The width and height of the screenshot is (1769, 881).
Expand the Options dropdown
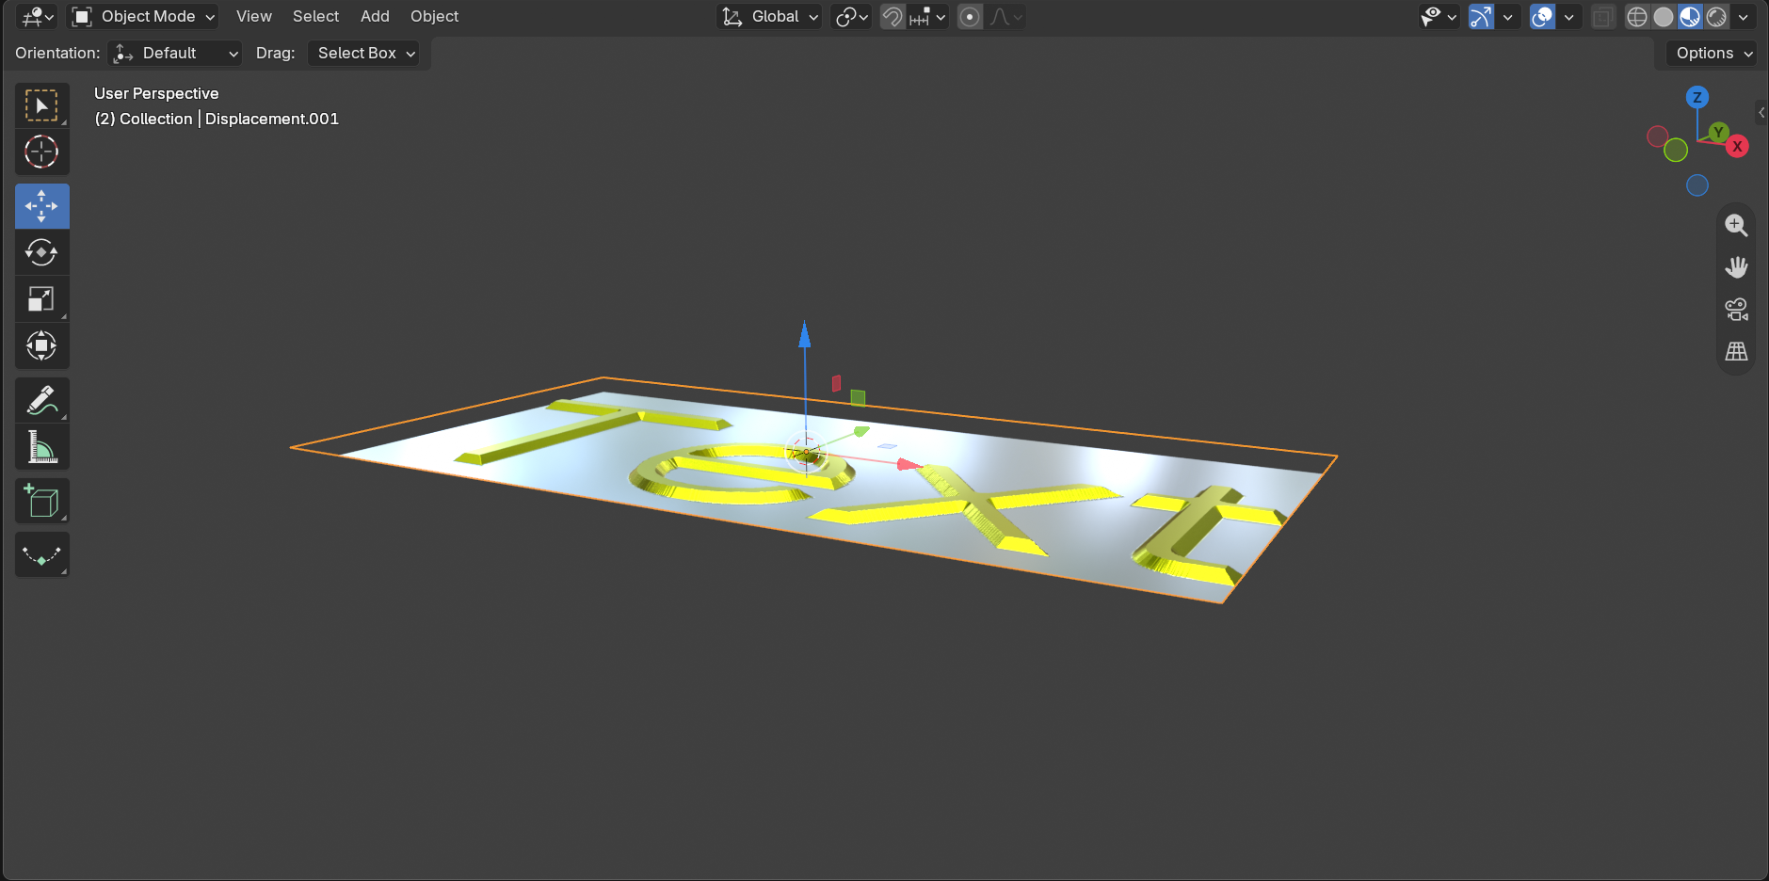[1713, 54]
